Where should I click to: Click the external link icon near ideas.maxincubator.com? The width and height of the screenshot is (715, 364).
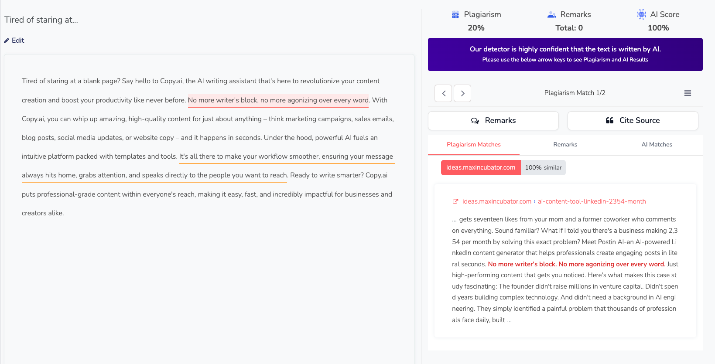[455, 201]
